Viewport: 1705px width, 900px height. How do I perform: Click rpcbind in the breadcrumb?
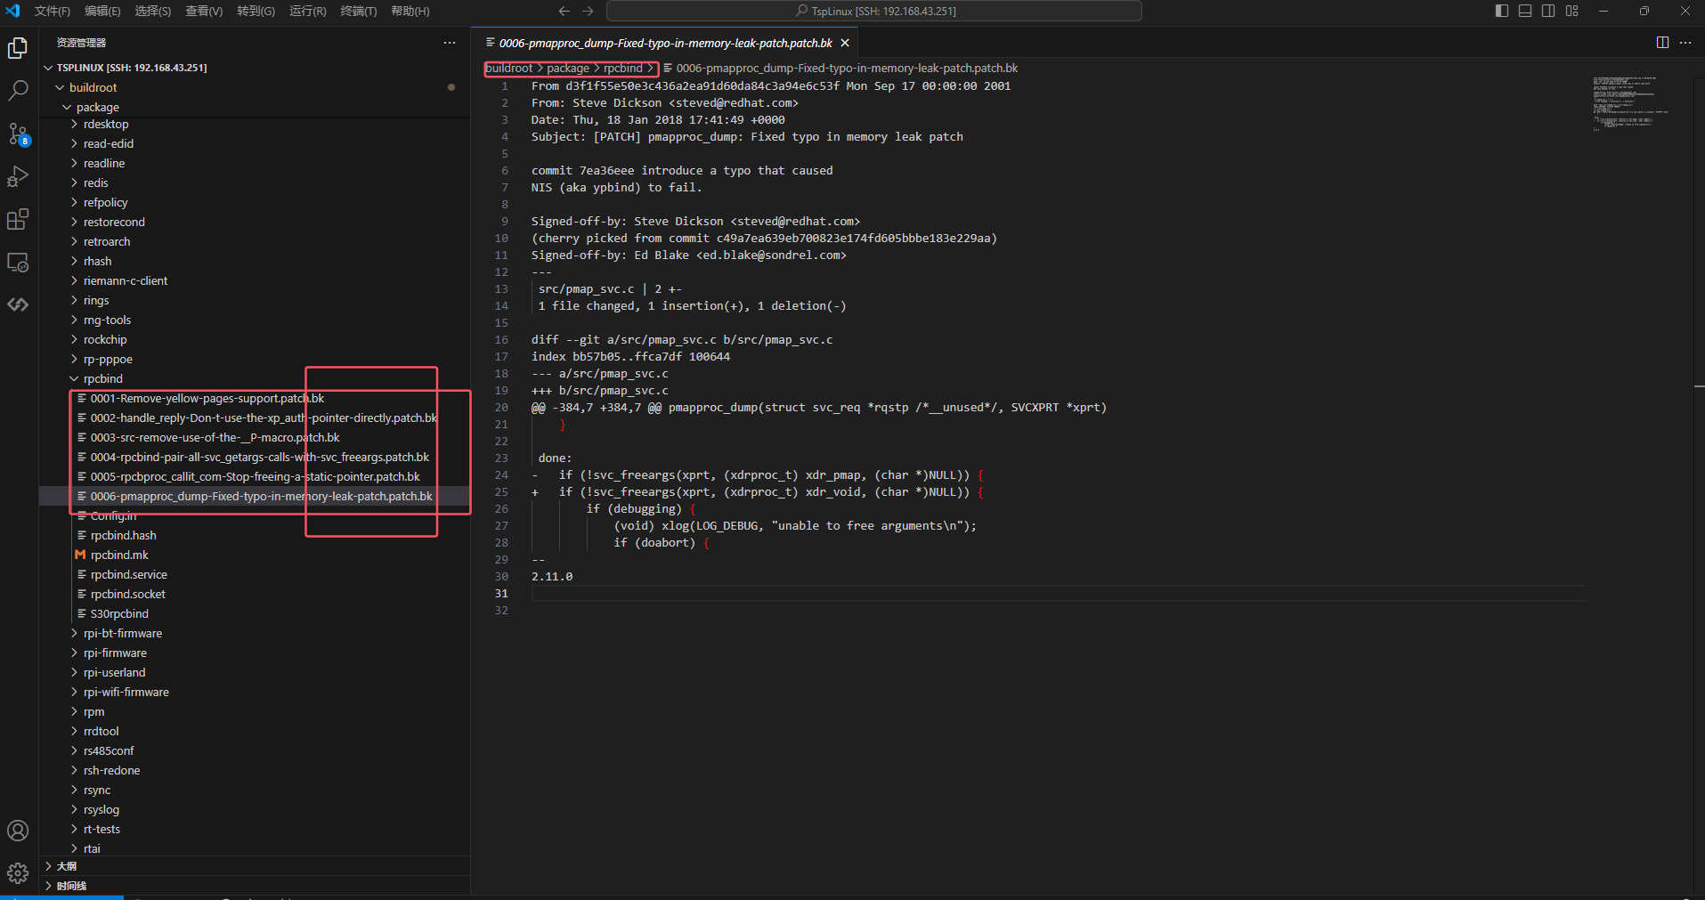[622, 68]
